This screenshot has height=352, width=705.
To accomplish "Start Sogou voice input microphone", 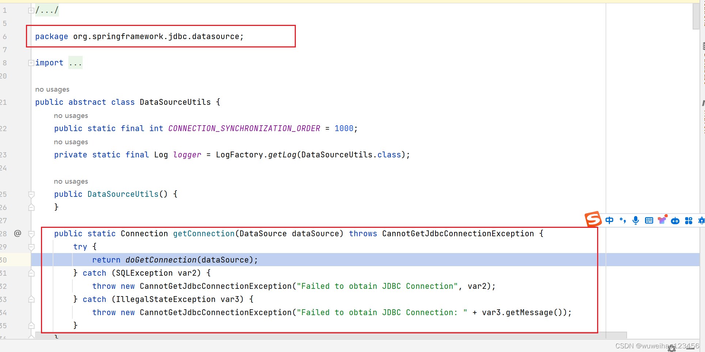I will tap(636, 220).
